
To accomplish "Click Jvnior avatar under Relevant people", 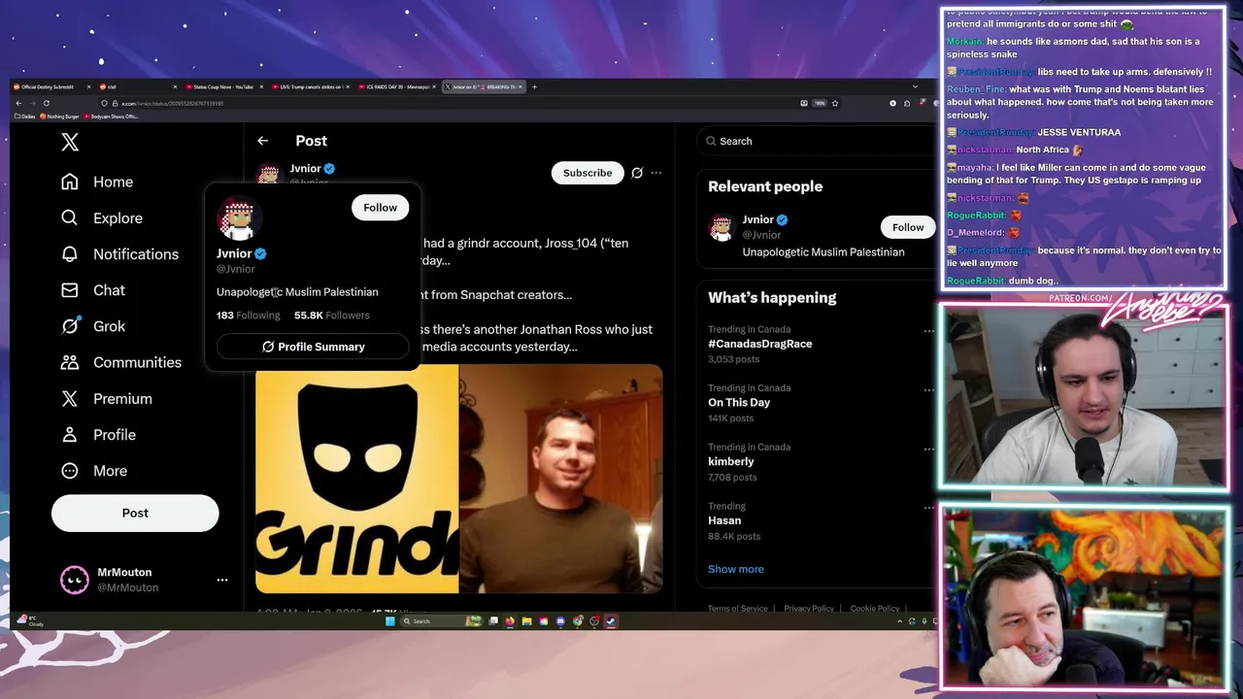I will pyautogui.click(x=721, y=227).
